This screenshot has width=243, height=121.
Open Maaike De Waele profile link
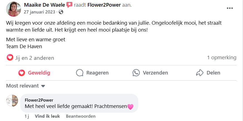point(44,5)
